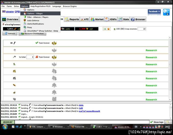Click log panel scrollbar down arrow

click(x=171, y=118)
